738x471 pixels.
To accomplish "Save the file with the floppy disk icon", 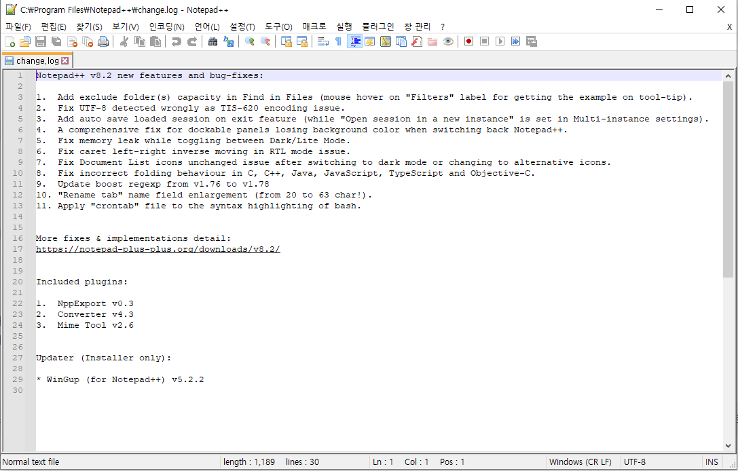I will pyautogui.click(x=41, y=41).
